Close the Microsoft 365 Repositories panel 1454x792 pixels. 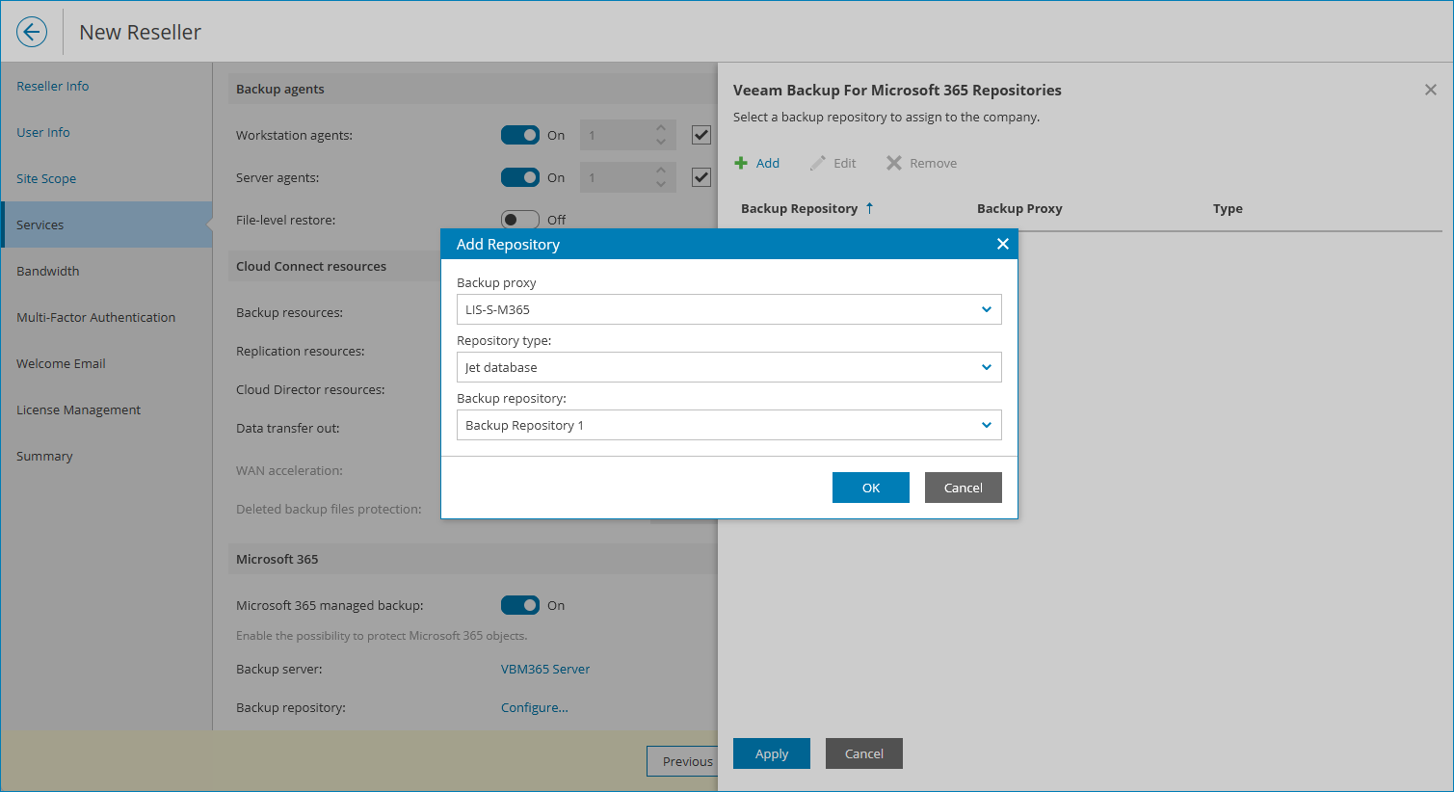pyautogui.click(x=1430, y=90)
